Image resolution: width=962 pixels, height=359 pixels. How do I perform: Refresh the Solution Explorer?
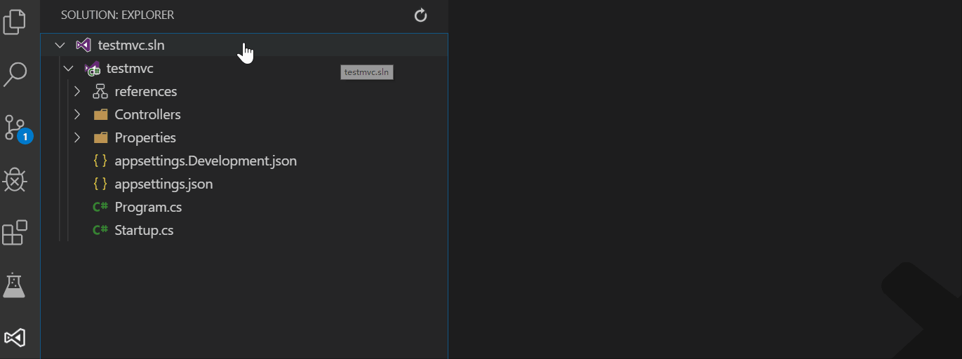421,15
